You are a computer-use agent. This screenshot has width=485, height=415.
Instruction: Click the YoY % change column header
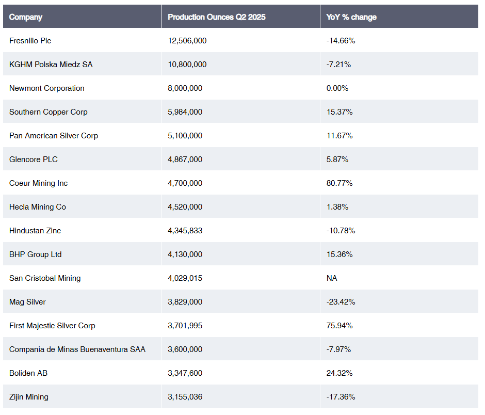click(351, 17)
